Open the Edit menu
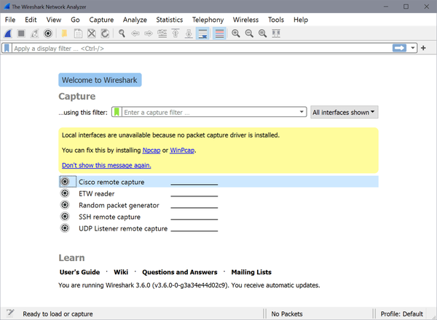437x320 pixels. coord(31,20)
